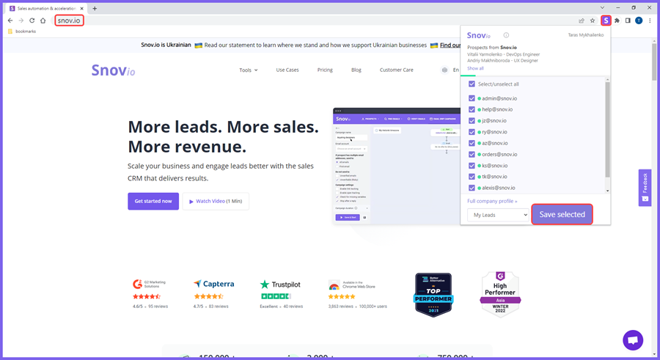This screenshot has width=660, height=360.
Task: Click the product screenshot preview image
Action: pos(396,166)
